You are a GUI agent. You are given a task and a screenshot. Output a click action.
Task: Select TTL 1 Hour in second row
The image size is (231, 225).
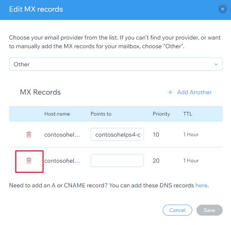click(x=191, y=161)
